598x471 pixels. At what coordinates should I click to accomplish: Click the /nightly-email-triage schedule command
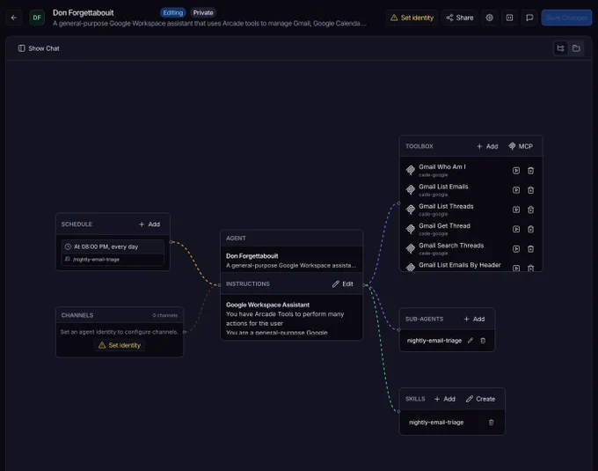pyautogui.click(x=96, y=259)
